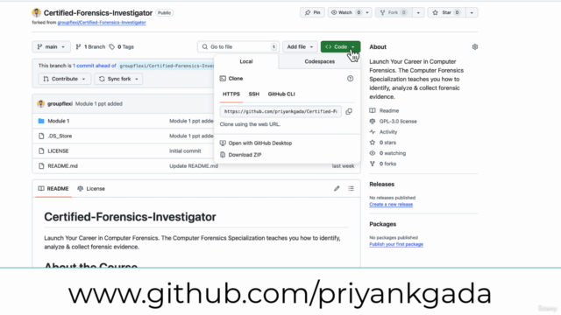View the 0 watching link
The image size is (561, 315).
click(393, 153)
